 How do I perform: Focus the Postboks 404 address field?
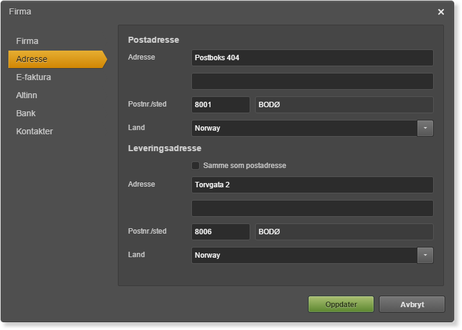coord(312,58)
